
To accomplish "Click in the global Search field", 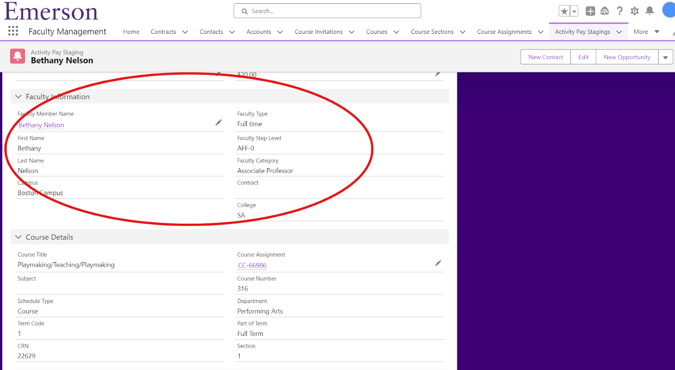I will click(327, 11).
